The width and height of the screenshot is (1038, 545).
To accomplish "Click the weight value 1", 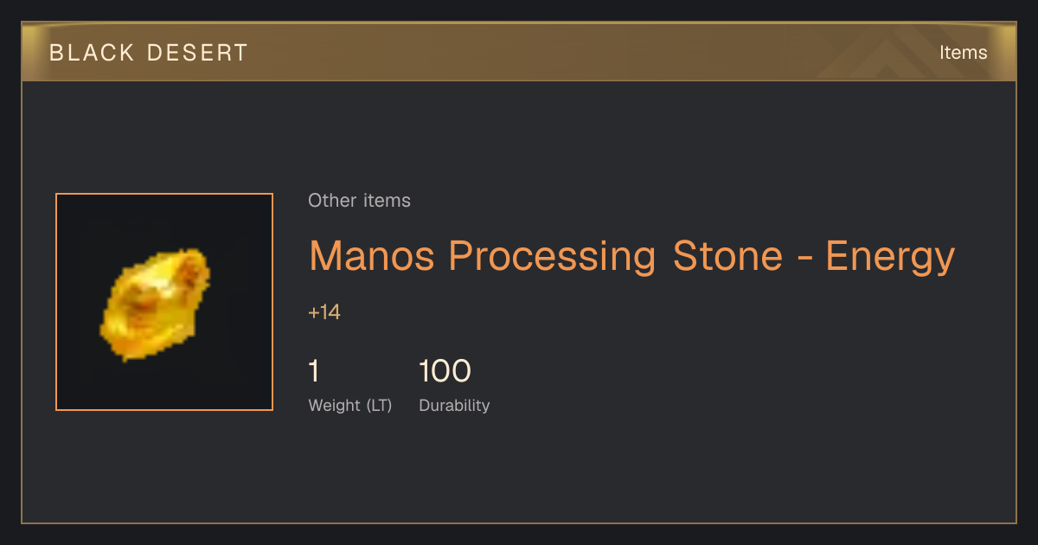I will tap(314, 371).
